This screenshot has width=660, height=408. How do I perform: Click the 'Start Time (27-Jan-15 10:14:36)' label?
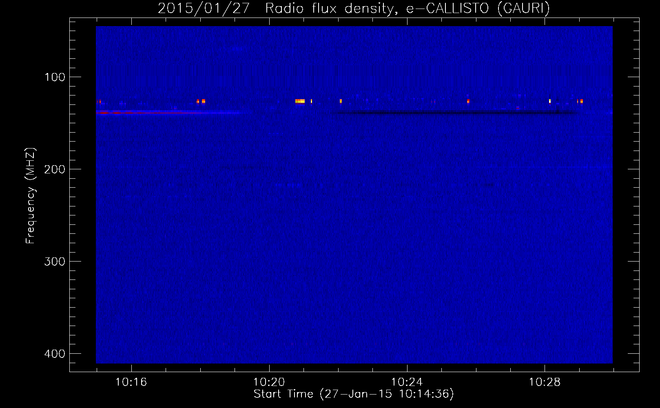pyautogui.click(x=354, y=394)
